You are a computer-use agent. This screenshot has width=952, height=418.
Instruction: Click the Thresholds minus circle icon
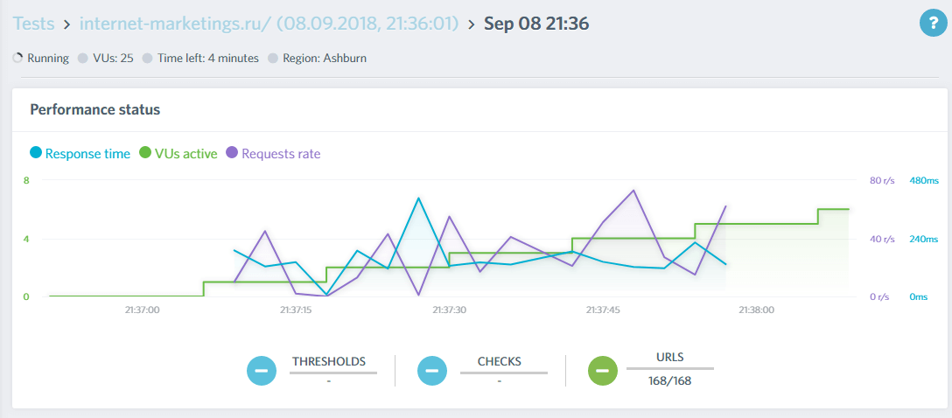[x=261, y=371]
